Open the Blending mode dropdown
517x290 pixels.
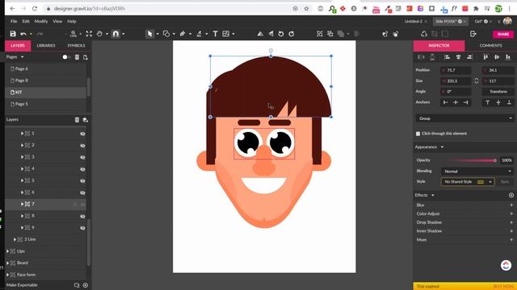tap(477, 172)
